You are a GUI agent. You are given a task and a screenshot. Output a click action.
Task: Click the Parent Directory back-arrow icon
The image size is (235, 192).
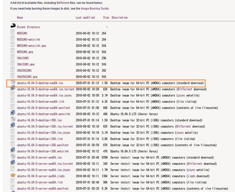tap(13, 26)
